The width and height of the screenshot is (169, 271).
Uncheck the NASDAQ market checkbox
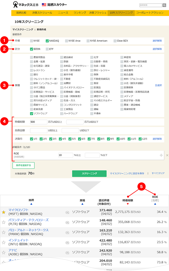tap(47, 41)
